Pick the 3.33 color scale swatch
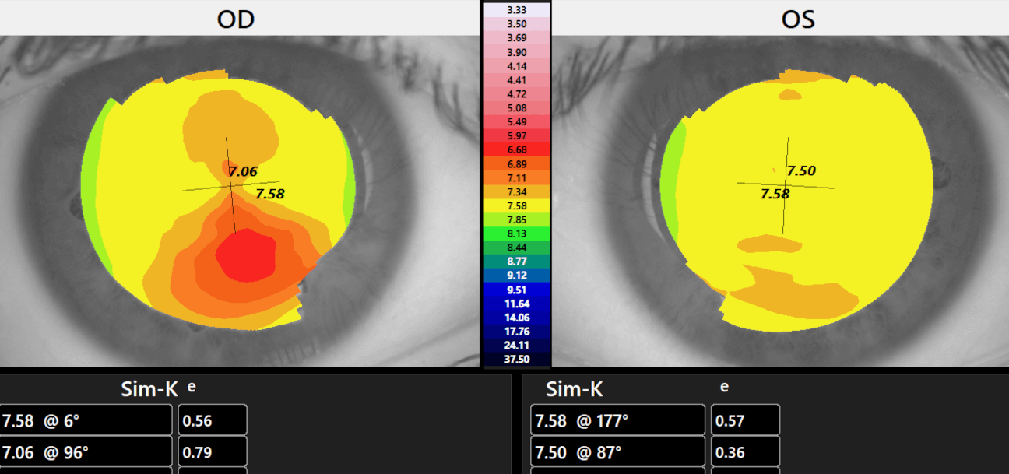 (x=516, y=10)
